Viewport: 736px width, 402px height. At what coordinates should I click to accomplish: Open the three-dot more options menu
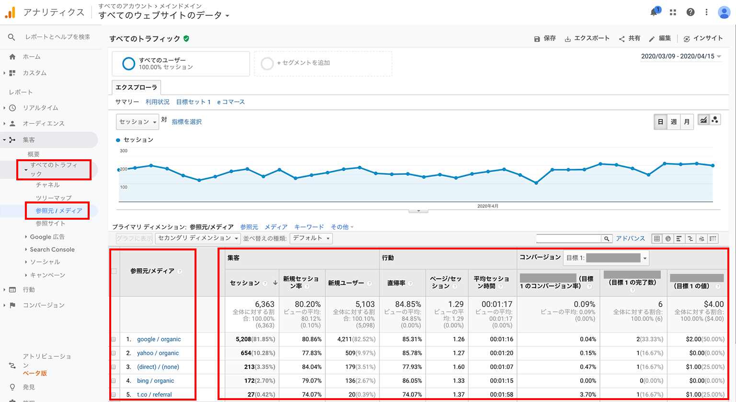(x=706, y=12)
